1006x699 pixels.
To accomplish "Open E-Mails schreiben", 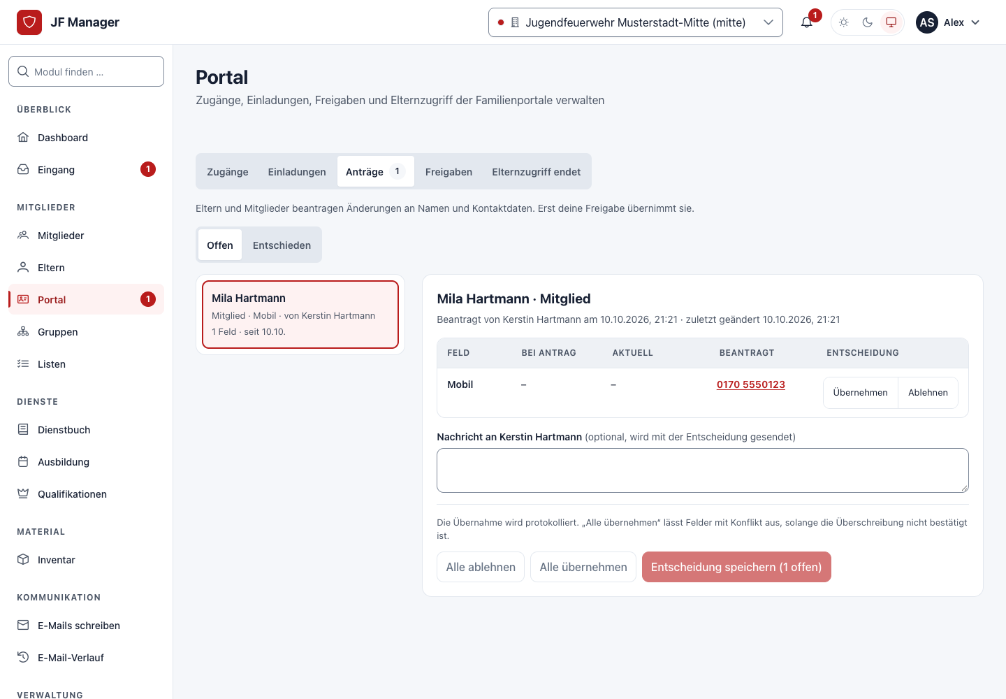I will (86, 626).
